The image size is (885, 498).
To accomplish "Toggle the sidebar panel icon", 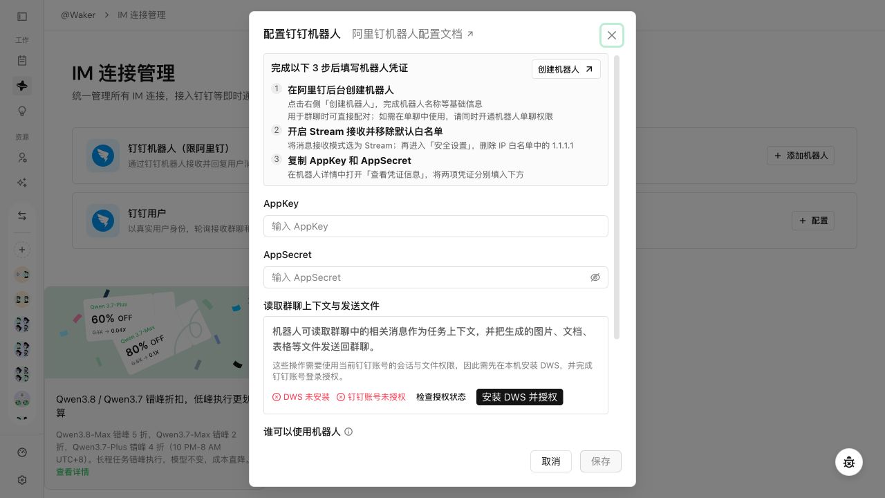I will pyautogui.click(x=22, y=17).
